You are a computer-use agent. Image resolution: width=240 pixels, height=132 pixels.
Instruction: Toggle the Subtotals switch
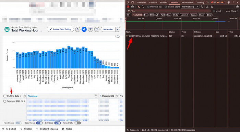click(x=58, y=123)
